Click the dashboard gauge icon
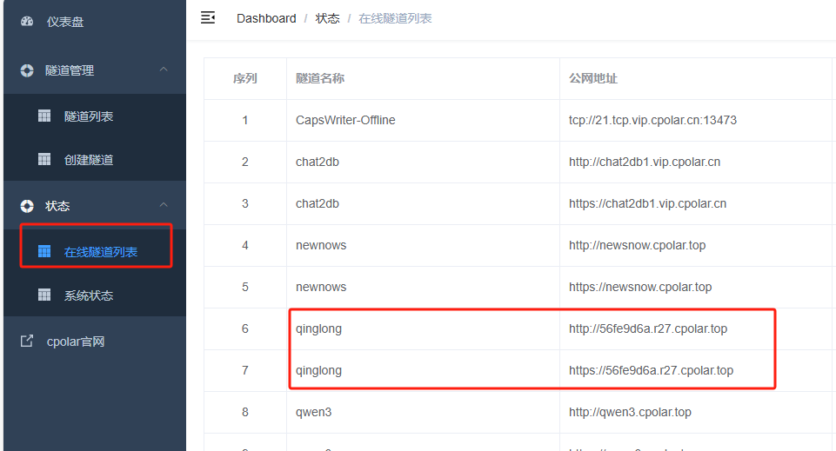This screenshot has width=836, height=451. tap(27, 22)
